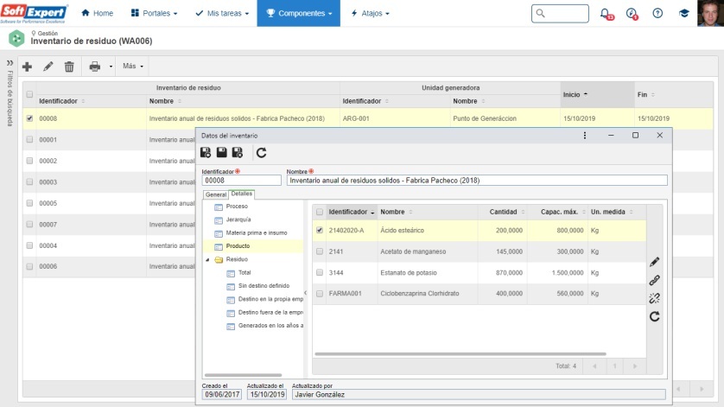Click the middle save icon in dialog toolbar

221,153
